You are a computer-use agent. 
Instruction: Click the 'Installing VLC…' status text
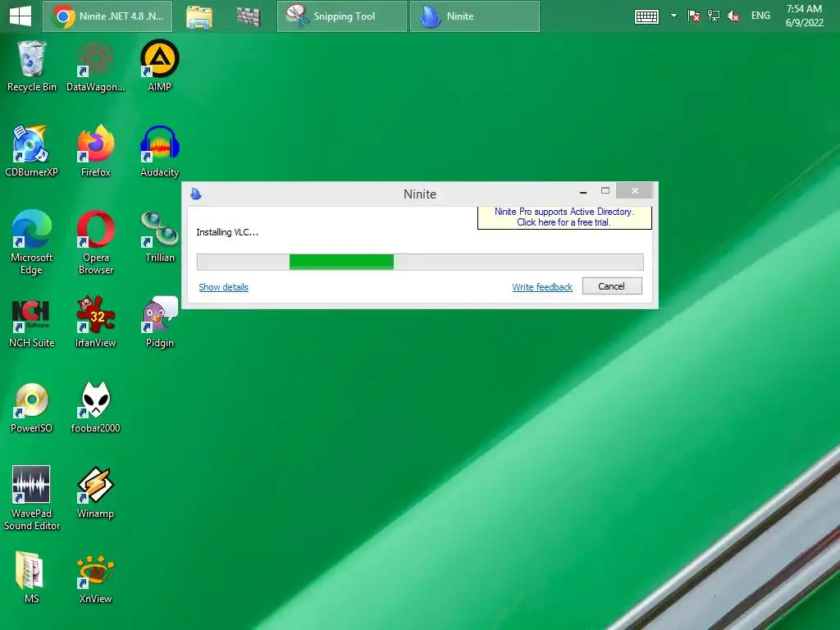227,232
